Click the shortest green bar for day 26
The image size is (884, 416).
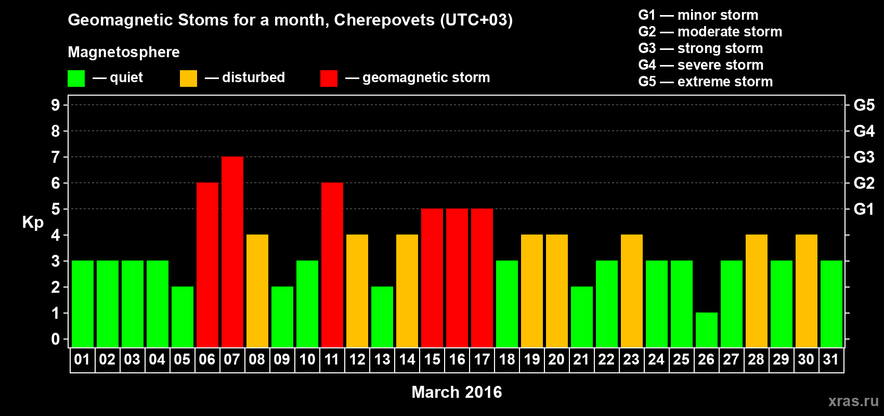click(707, 330)
